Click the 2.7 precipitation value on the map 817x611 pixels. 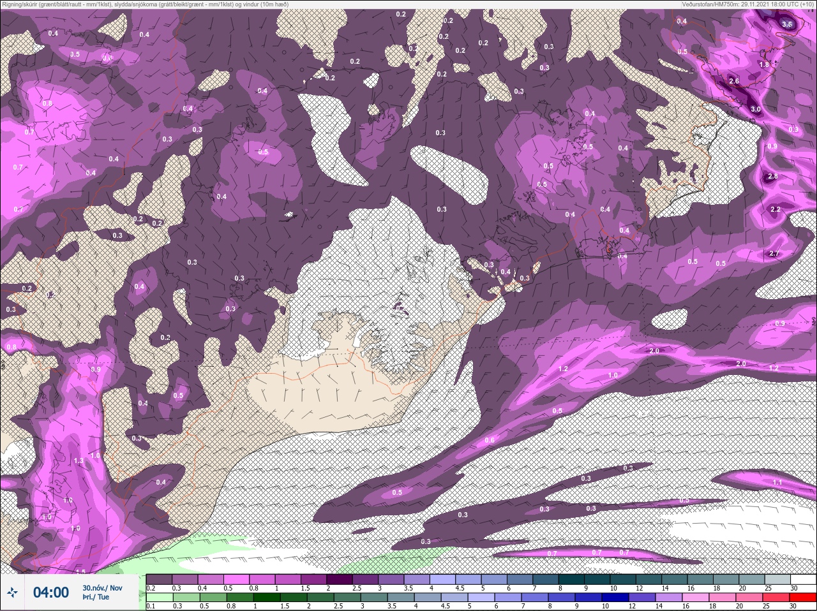click(774, 253)
